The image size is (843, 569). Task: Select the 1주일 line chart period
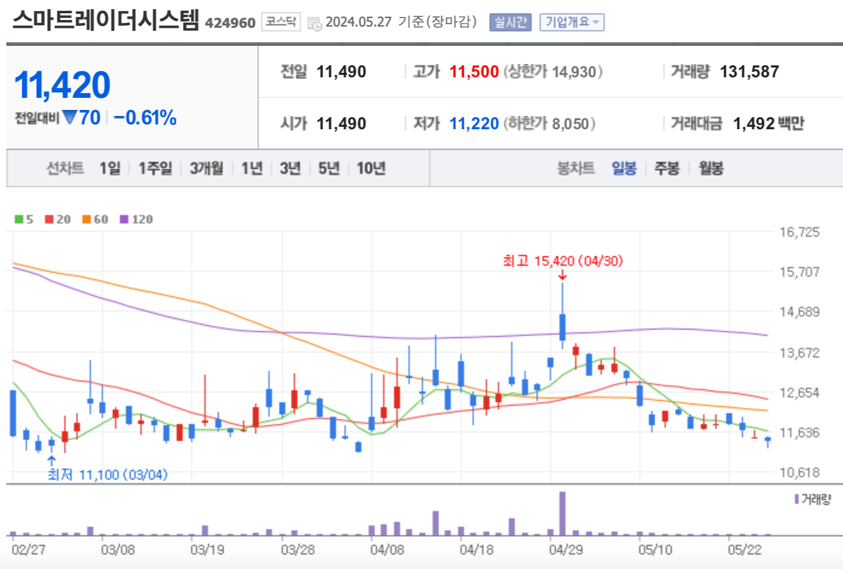[155, 168]
